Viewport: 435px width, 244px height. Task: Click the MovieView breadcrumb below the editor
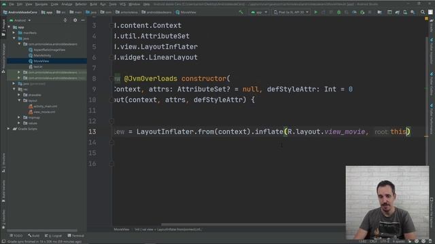(x=122, y=229)
